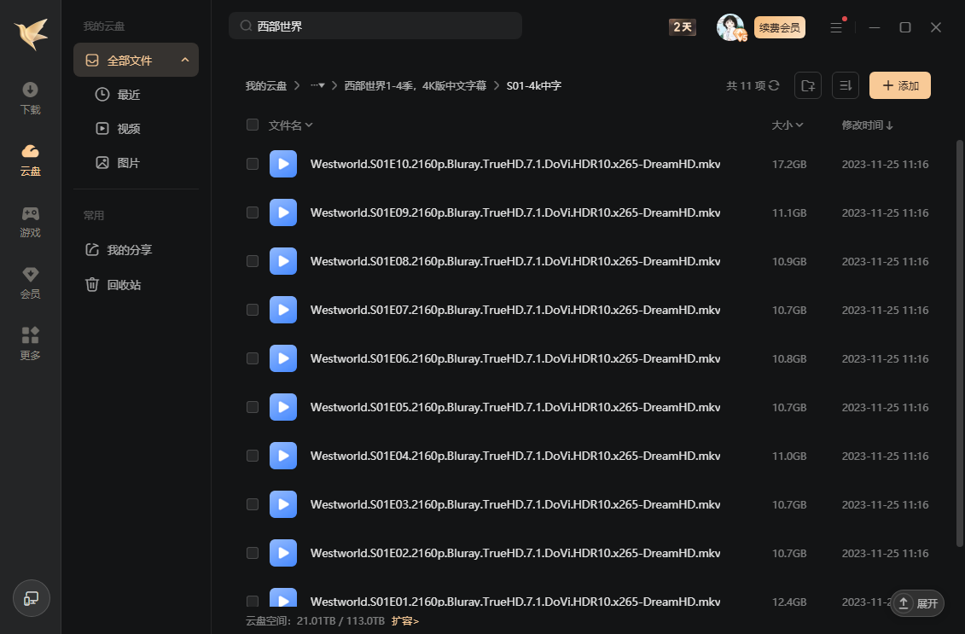The width and height of the screenshot is (965, 634).
Task: Click the new folder icon
Action: [808, 85]
